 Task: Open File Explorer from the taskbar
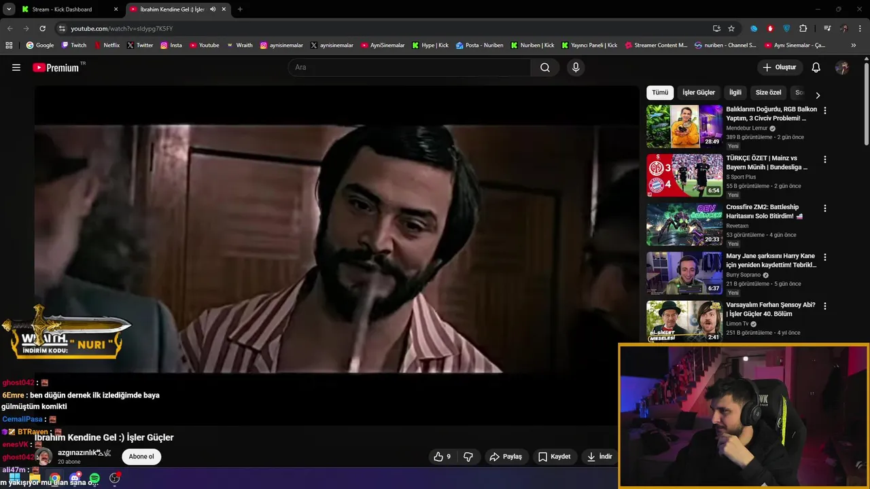click(35, 478)
